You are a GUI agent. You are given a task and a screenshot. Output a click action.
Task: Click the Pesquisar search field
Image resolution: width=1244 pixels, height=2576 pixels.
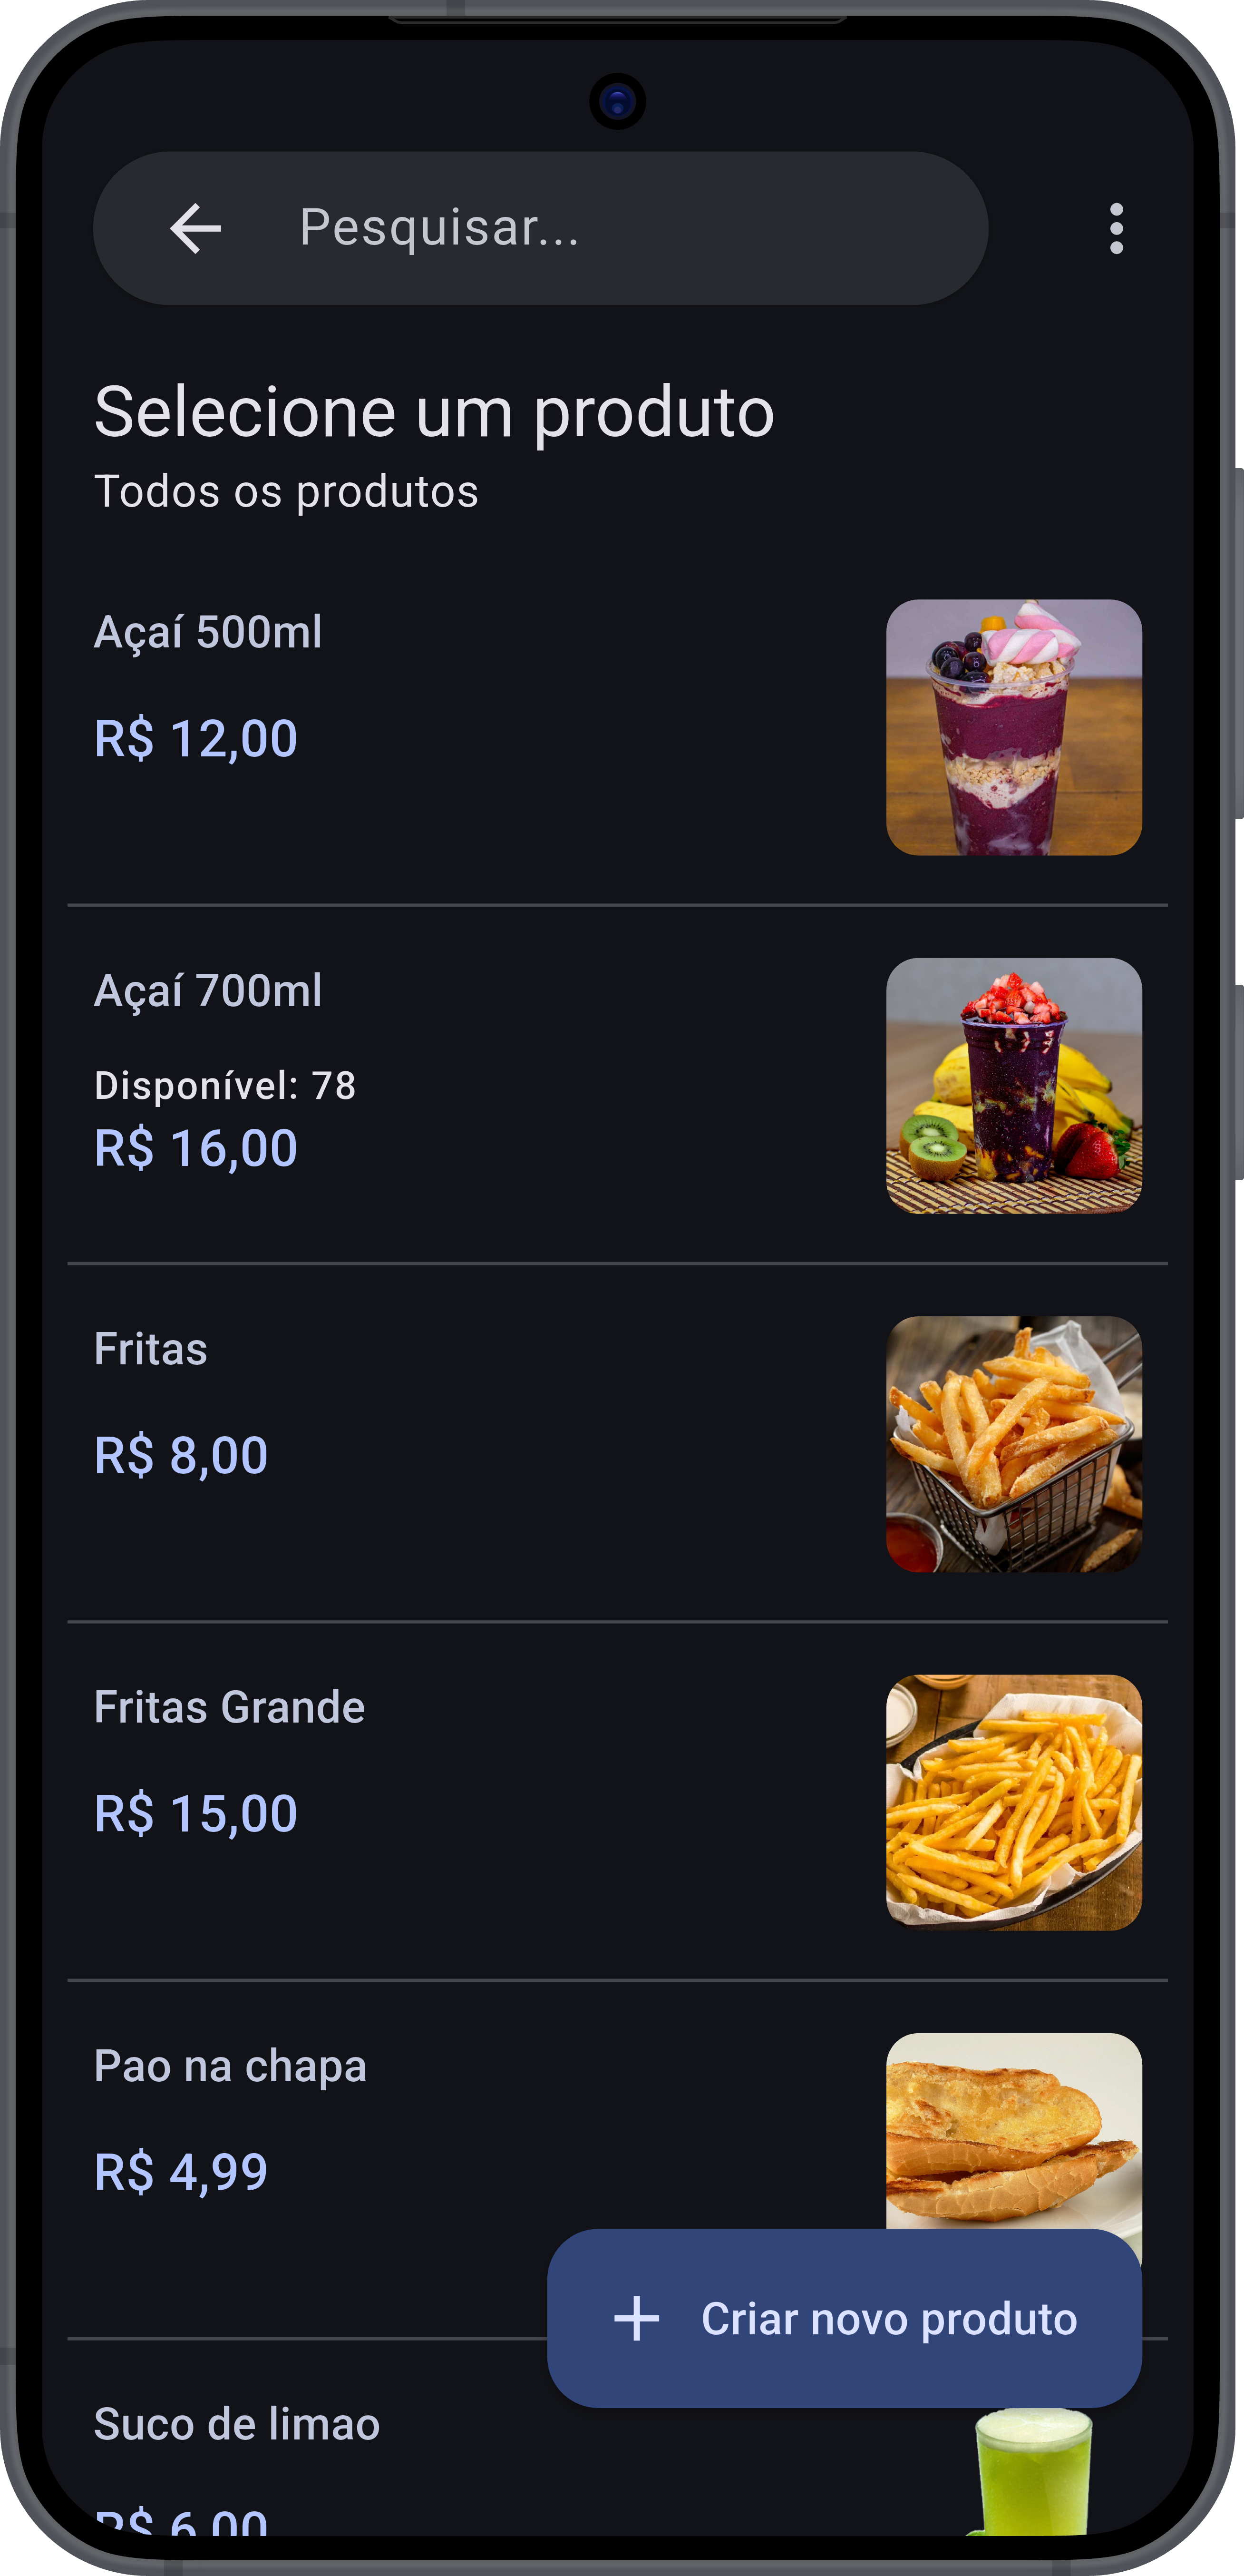pos(600,228)
